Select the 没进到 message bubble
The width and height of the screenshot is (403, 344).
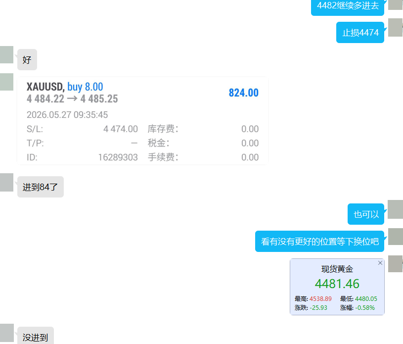tap(36, 336)
